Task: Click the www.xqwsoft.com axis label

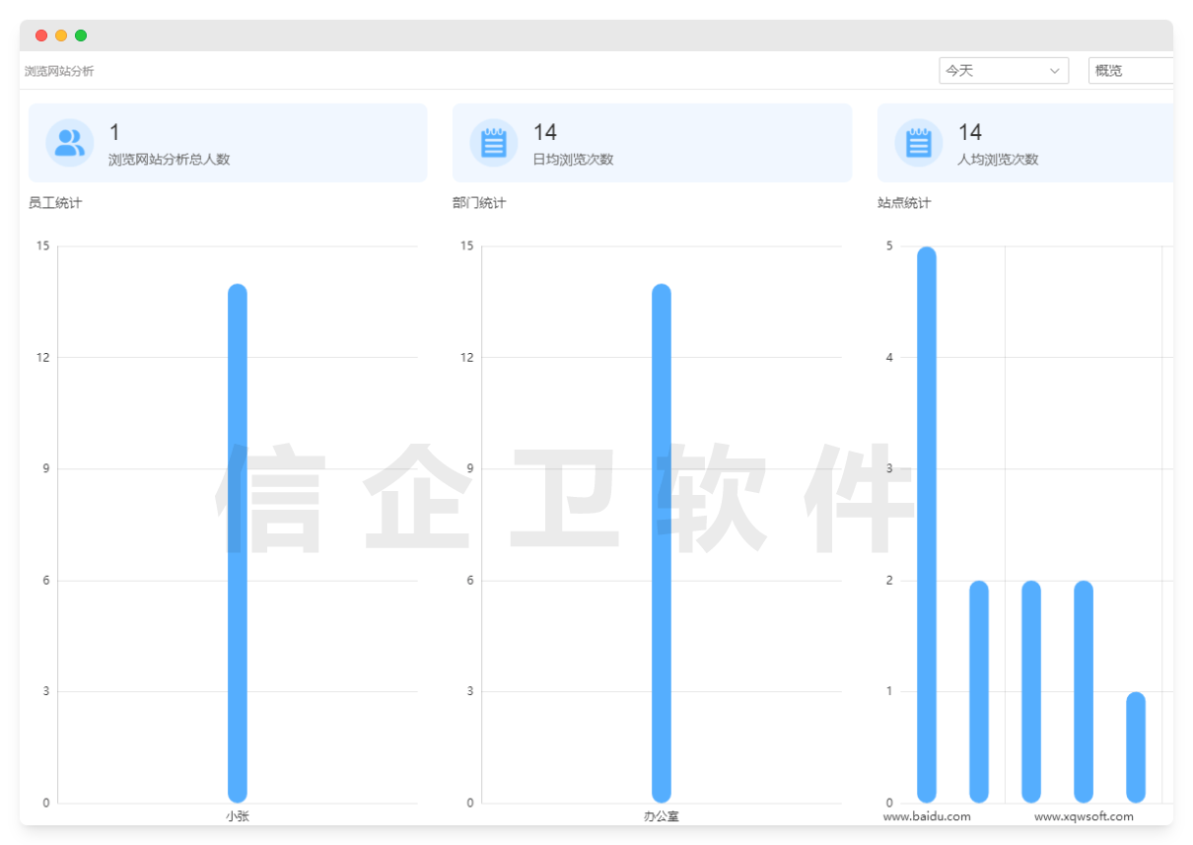Action: [x=1083, y=816]
